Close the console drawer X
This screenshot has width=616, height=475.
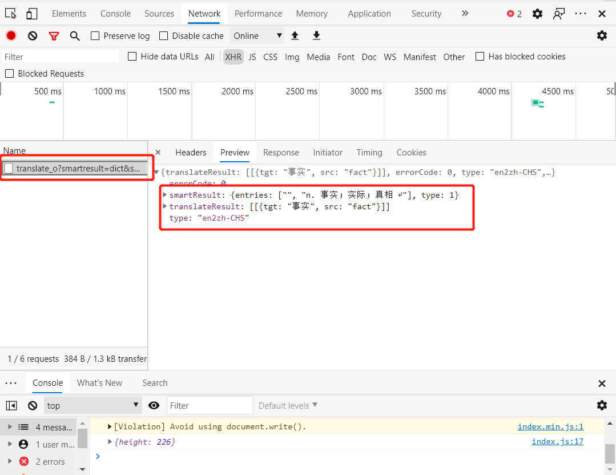pyautogui.click(x=602, y=384)
